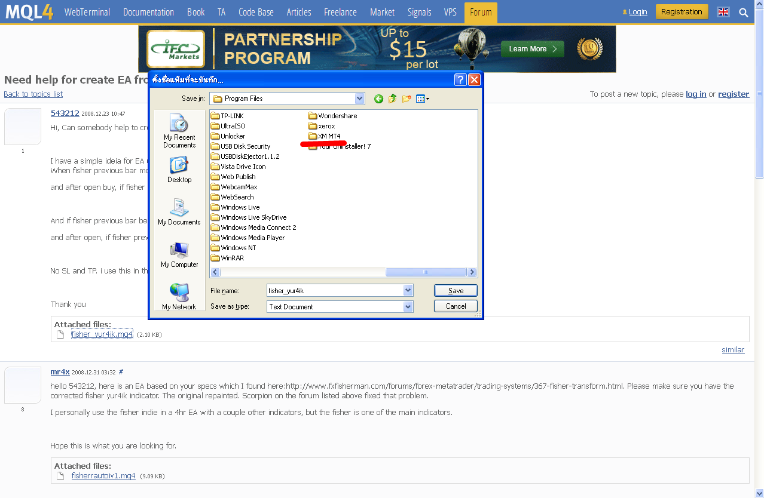
Task: Click the Back arrow icon in Save dialog
Action: coord(378,99)
